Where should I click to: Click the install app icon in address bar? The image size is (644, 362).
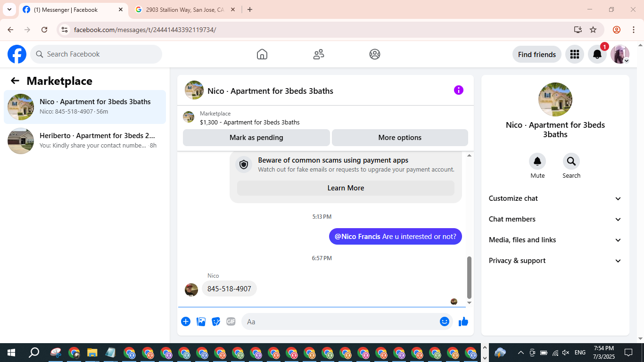coord(578,30)
